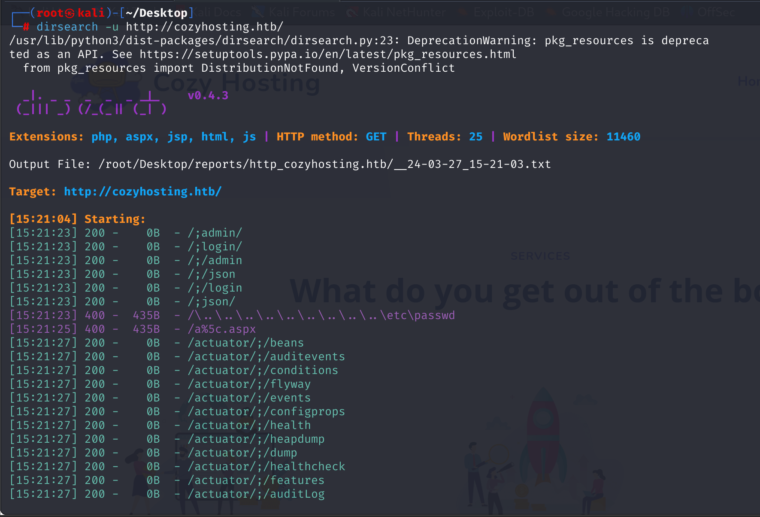Click the /;/admin result path
Image resolution: width=760 pixels, height=517 pixels.
click(215, 261)
